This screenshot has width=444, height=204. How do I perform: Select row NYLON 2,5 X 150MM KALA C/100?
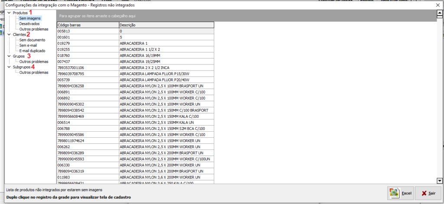[135, 116]
